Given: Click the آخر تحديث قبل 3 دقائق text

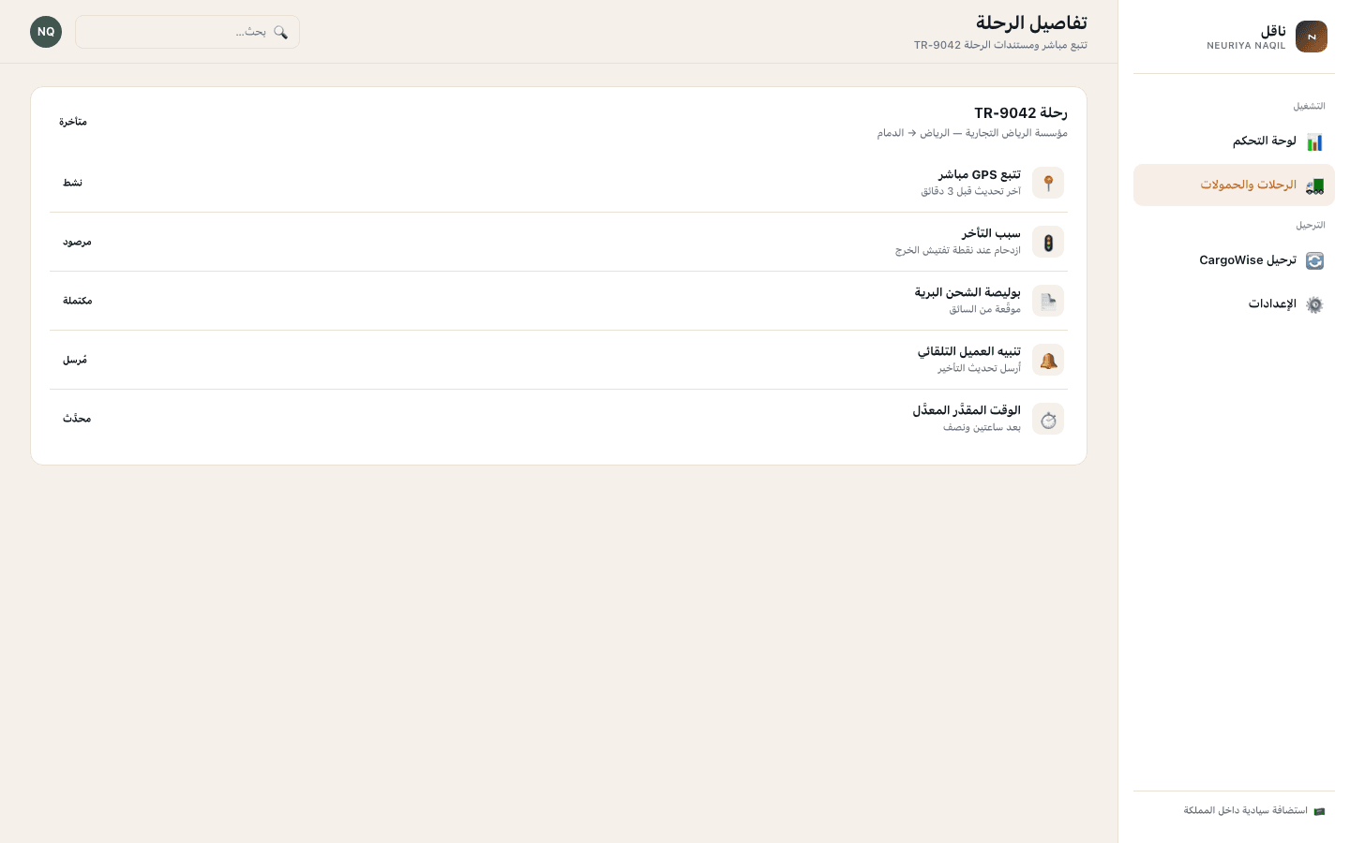Looking at the screenshot, I should tap(970, 191).
